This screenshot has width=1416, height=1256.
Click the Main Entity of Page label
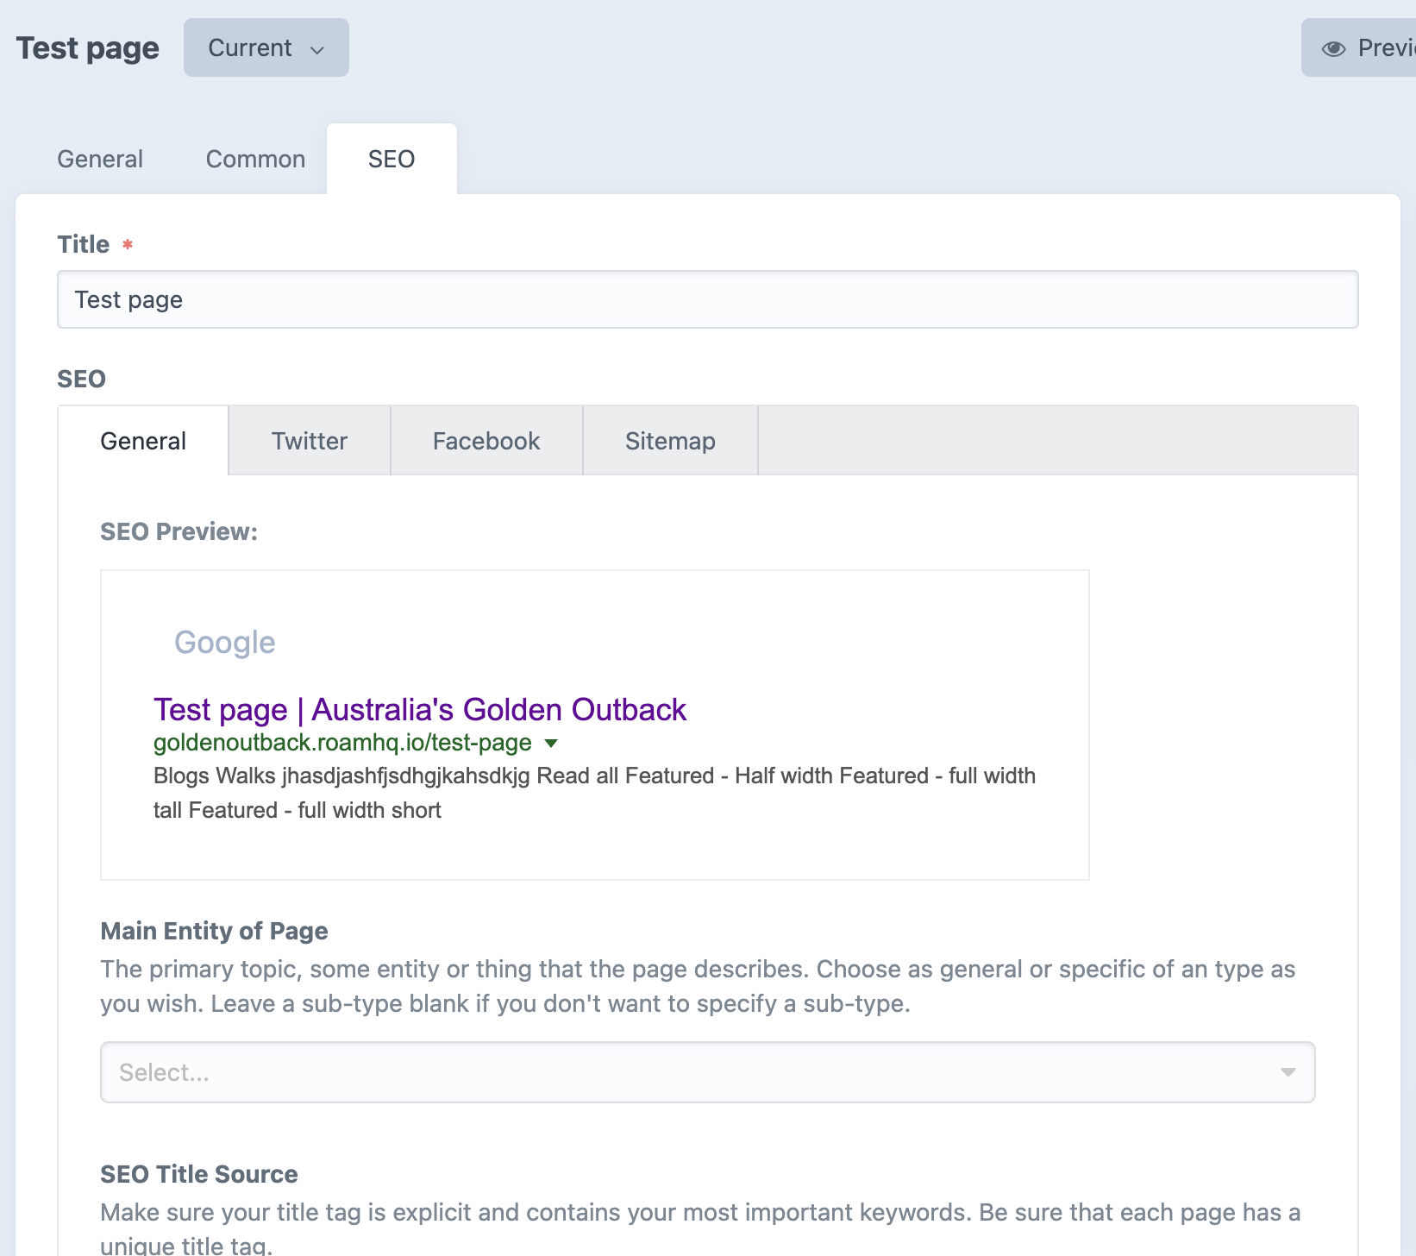(214, 931)
